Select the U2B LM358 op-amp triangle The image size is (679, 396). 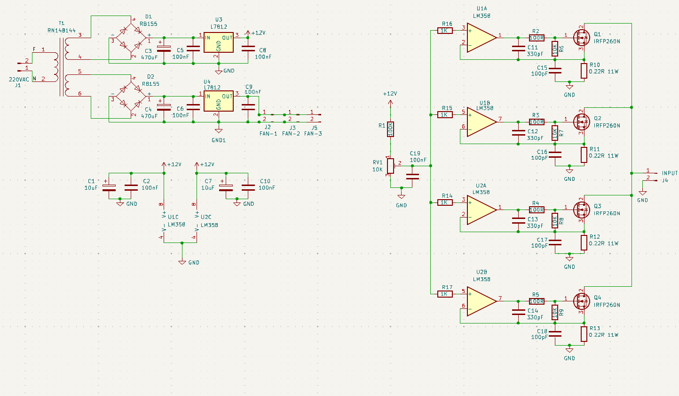coord(482,301)
